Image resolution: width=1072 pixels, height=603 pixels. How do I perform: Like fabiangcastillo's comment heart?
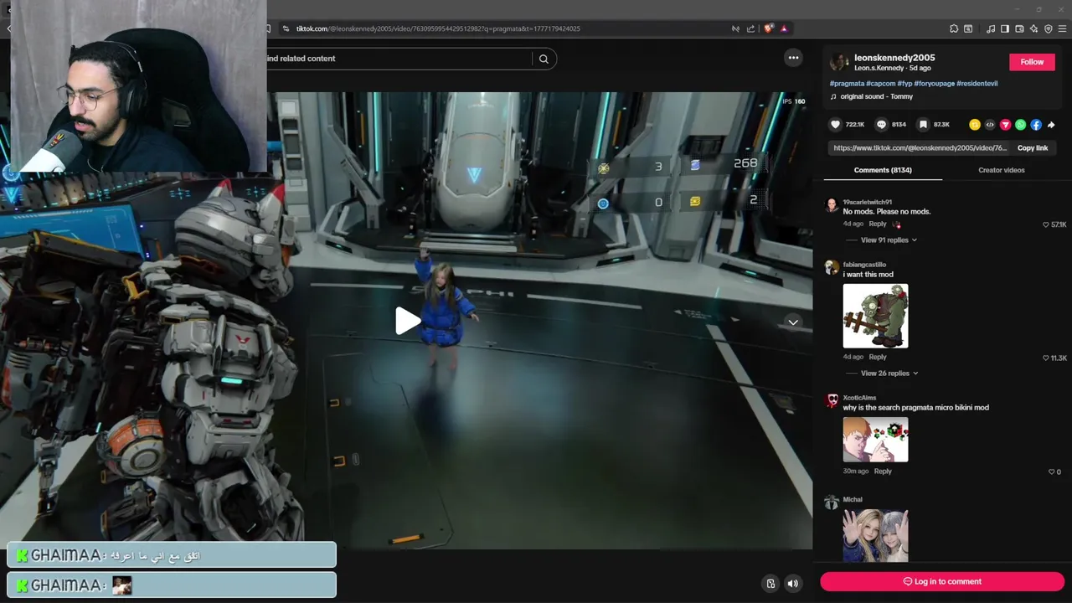click(1046, 358)
